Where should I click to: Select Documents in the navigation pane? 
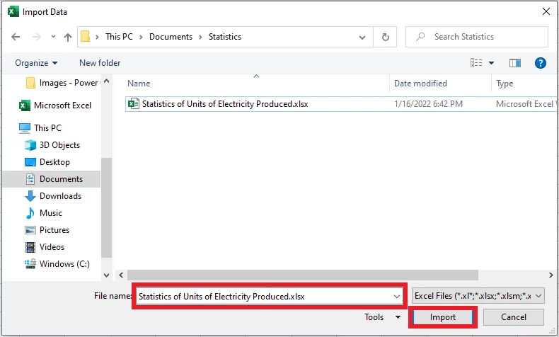coord(52,179)
